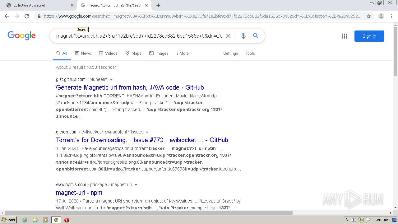Image resolution: width=398 pixels, height=224 pixels.
Task: Open red Opera-like taskbar icon
Action: (x=67, y=220)
